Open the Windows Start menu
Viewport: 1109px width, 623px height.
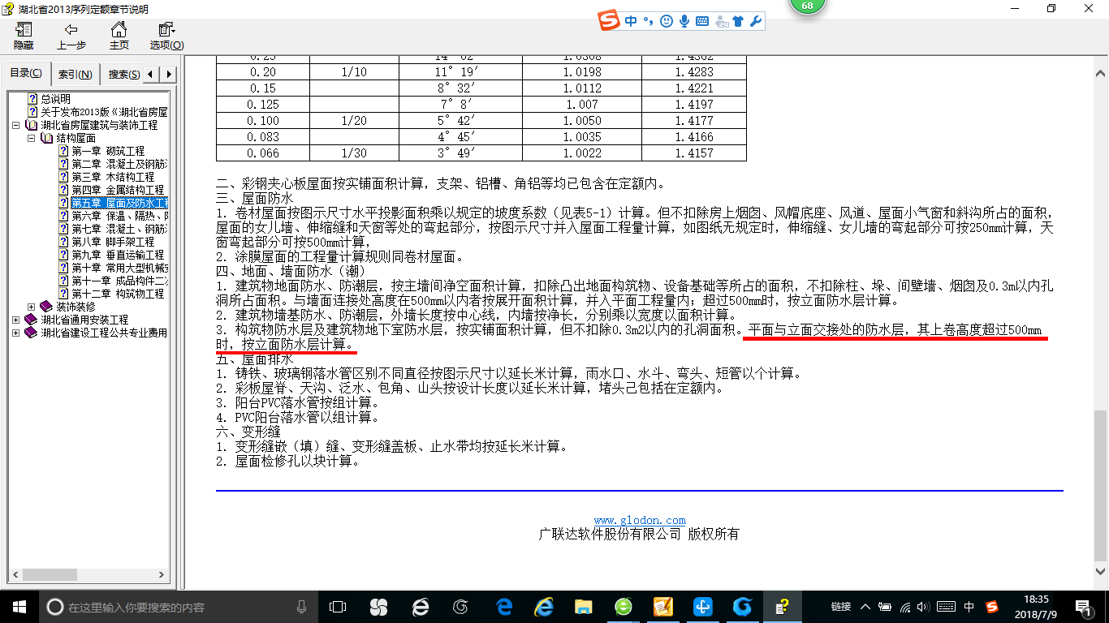click(19, 607)
